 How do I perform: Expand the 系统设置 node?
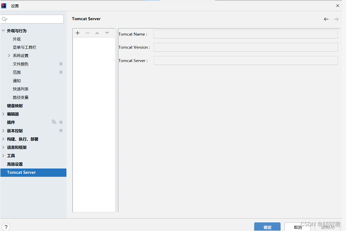pyautogui.click(x=9, y=56)
